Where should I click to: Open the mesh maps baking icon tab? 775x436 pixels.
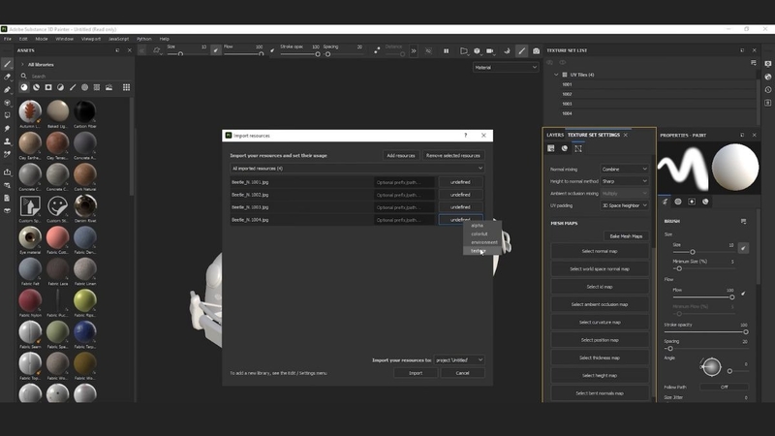(x=577, y=148)
